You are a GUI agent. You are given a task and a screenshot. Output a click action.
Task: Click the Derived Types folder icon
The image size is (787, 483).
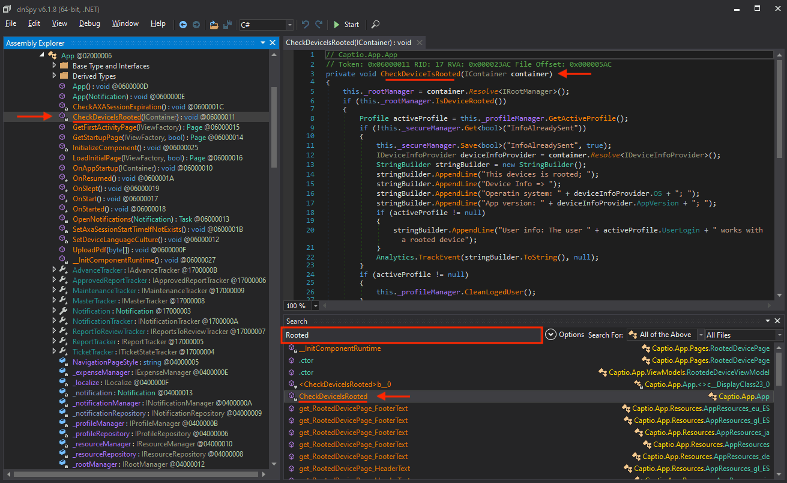click(x=64, y=76)
